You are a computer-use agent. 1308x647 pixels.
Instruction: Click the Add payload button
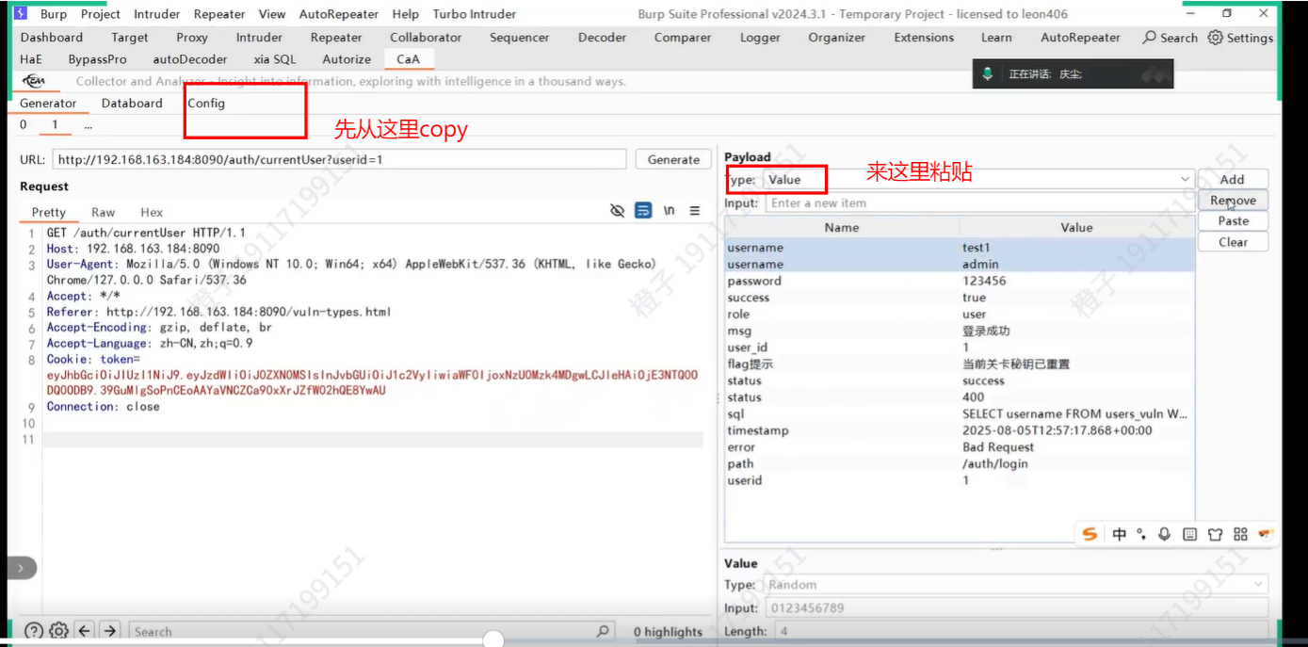coord(1233,179)
